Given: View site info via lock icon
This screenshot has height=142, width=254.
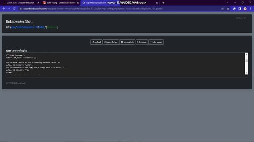Looking at the screenshot, I should click(x=21, y=9).
